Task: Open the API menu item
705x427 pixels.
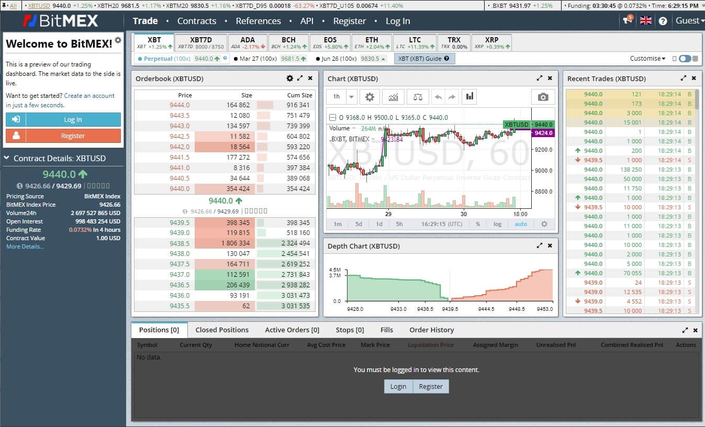Action: [x=307, y=21]
